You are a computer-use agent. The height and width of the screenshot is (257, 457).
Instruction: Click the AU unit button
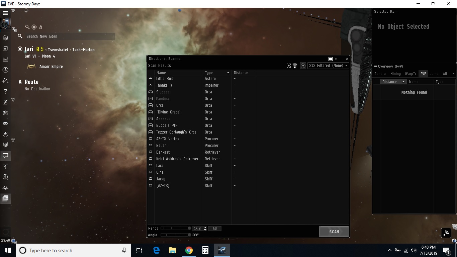(x=214, y=229)
